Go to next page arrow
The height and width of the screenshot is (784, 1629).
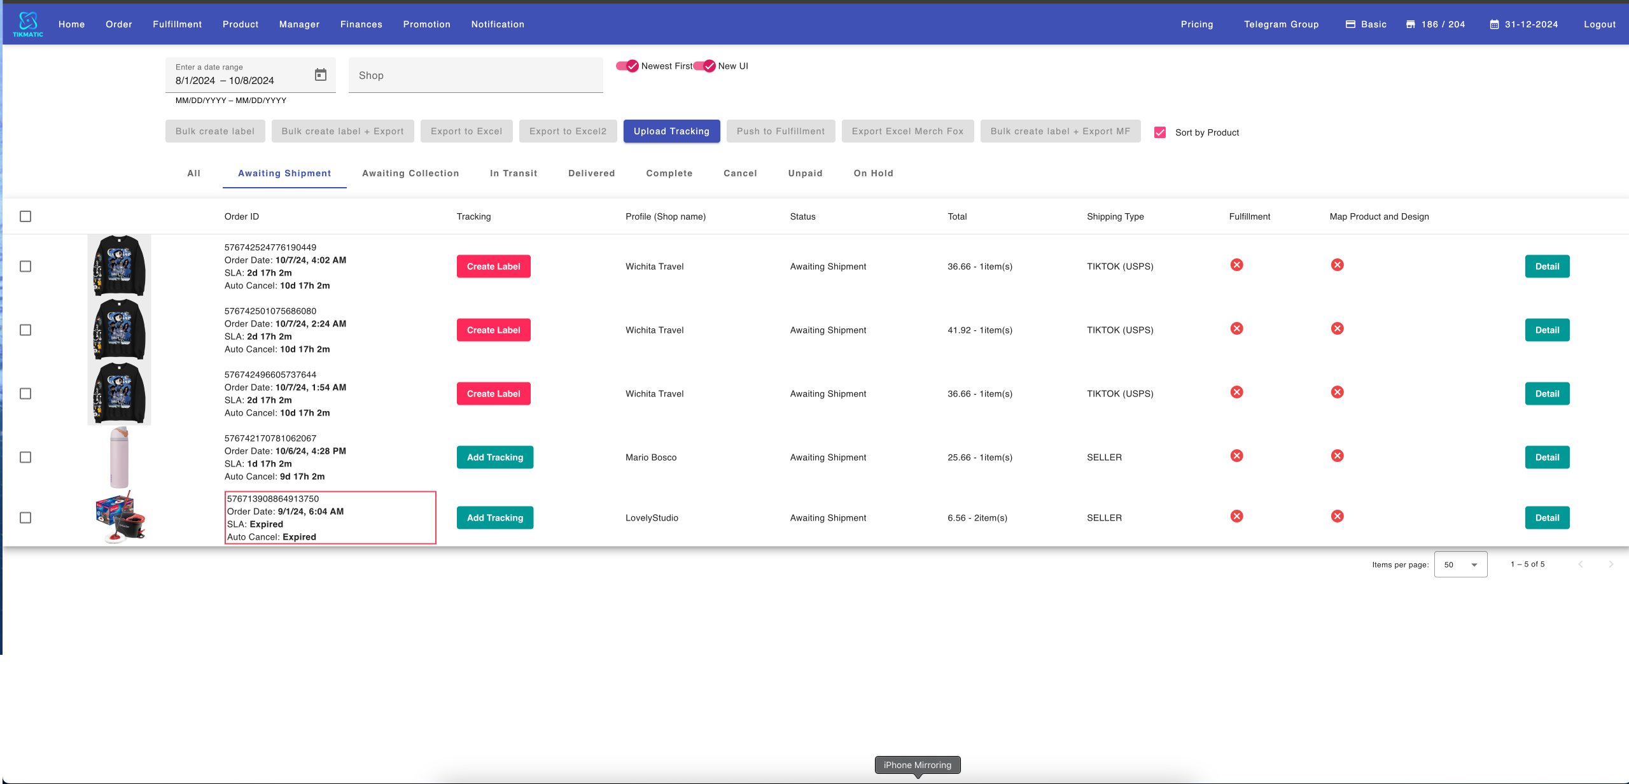click(x=1611, y=564)
